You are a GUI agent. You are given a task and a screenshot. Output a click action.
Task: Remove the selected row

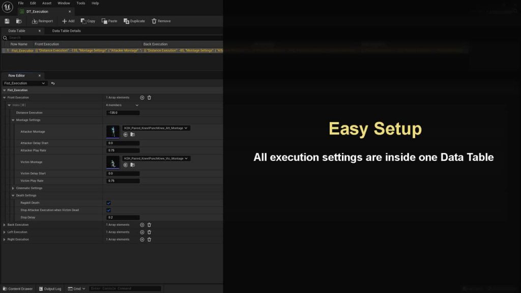pos(161,21)
